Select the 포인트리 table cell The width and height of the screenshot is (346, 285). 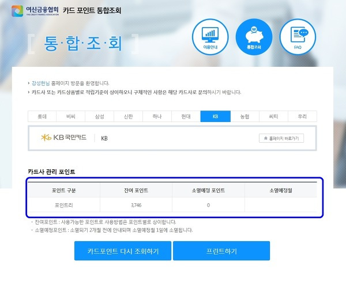tap(64, 205)
